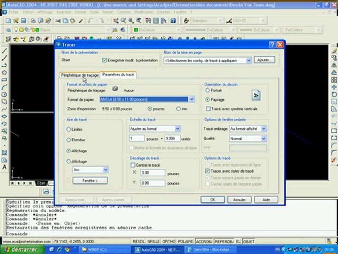Toggle ORTHO mode in status bar

pos(169,241)
